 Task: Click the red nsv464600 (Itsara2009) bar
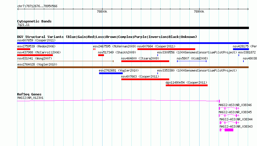click(x=145, y=61)
